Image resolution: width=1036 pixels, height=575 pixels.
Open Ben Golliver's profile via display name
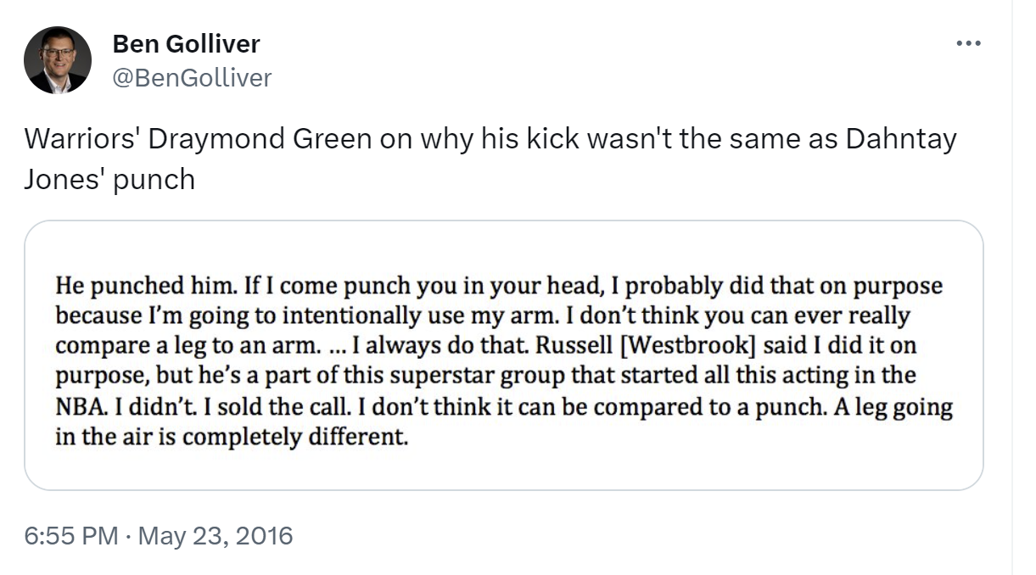pos(185,44)
